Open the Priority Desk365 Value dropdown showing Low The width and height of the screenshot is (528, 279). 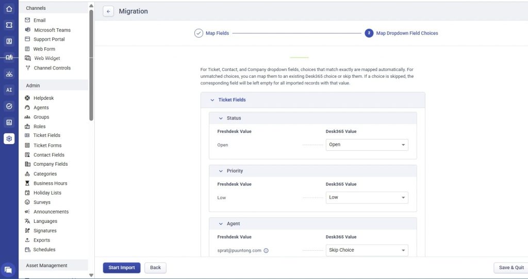pos(367,198)
